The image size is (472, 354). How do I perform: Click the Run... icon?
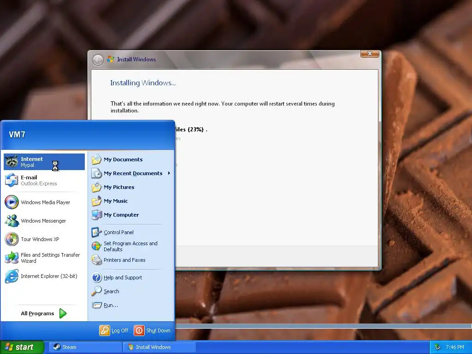[97, 305]
